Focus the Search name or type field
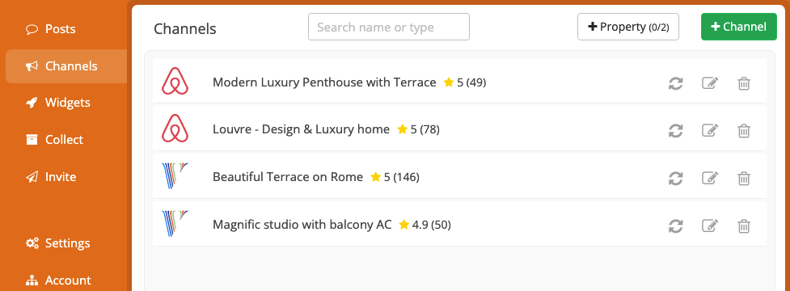The image size is (790, 291). (x=388, y=27)
